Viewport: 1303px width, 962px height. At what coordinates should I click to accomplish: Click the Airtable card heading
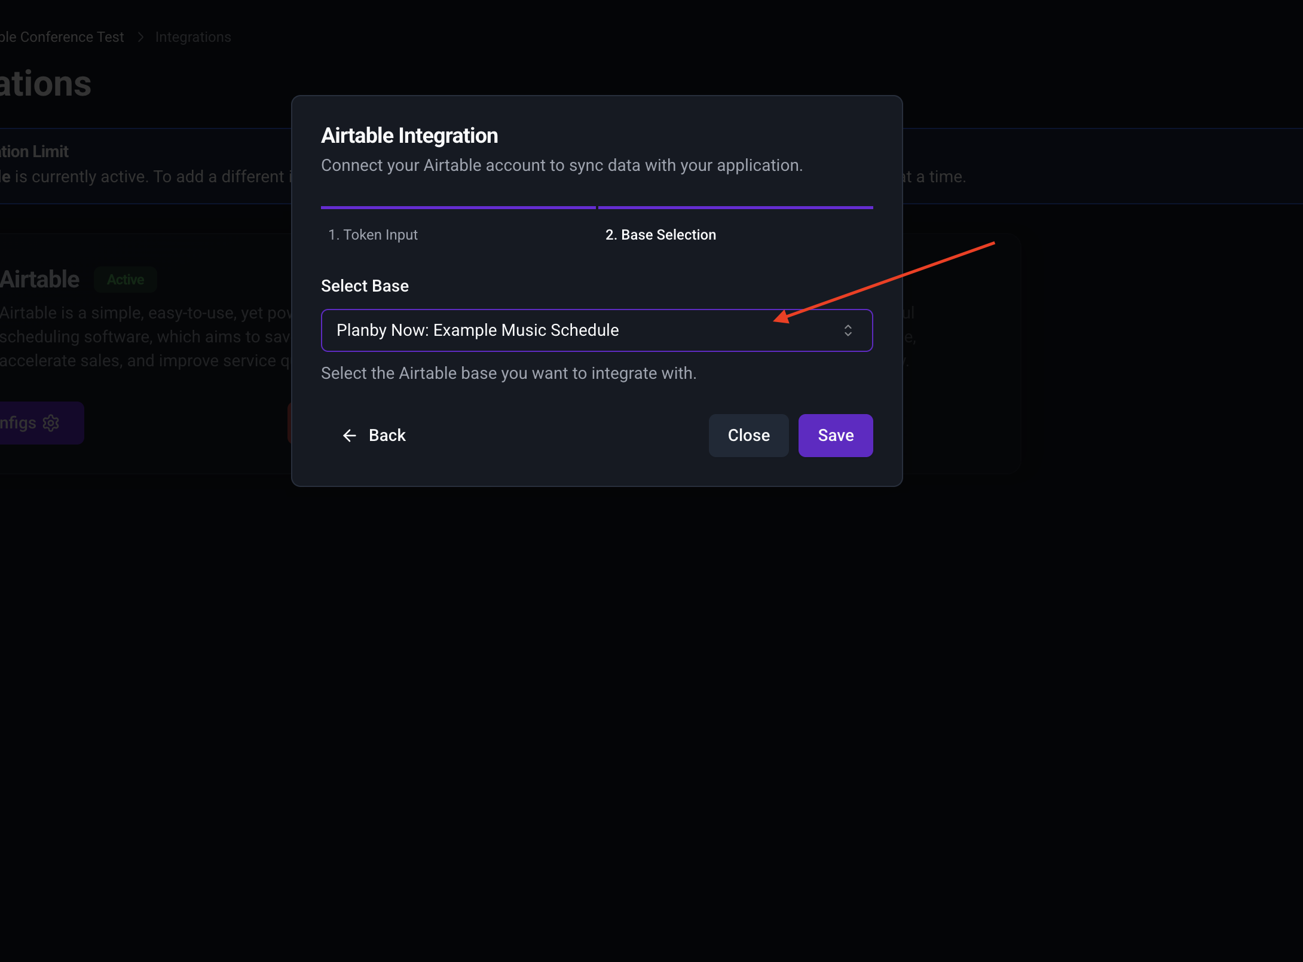(x=39, y=280)
